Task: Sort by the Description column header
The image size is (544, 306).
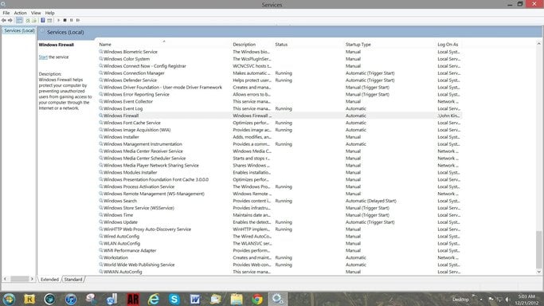Action: [244, 45]
